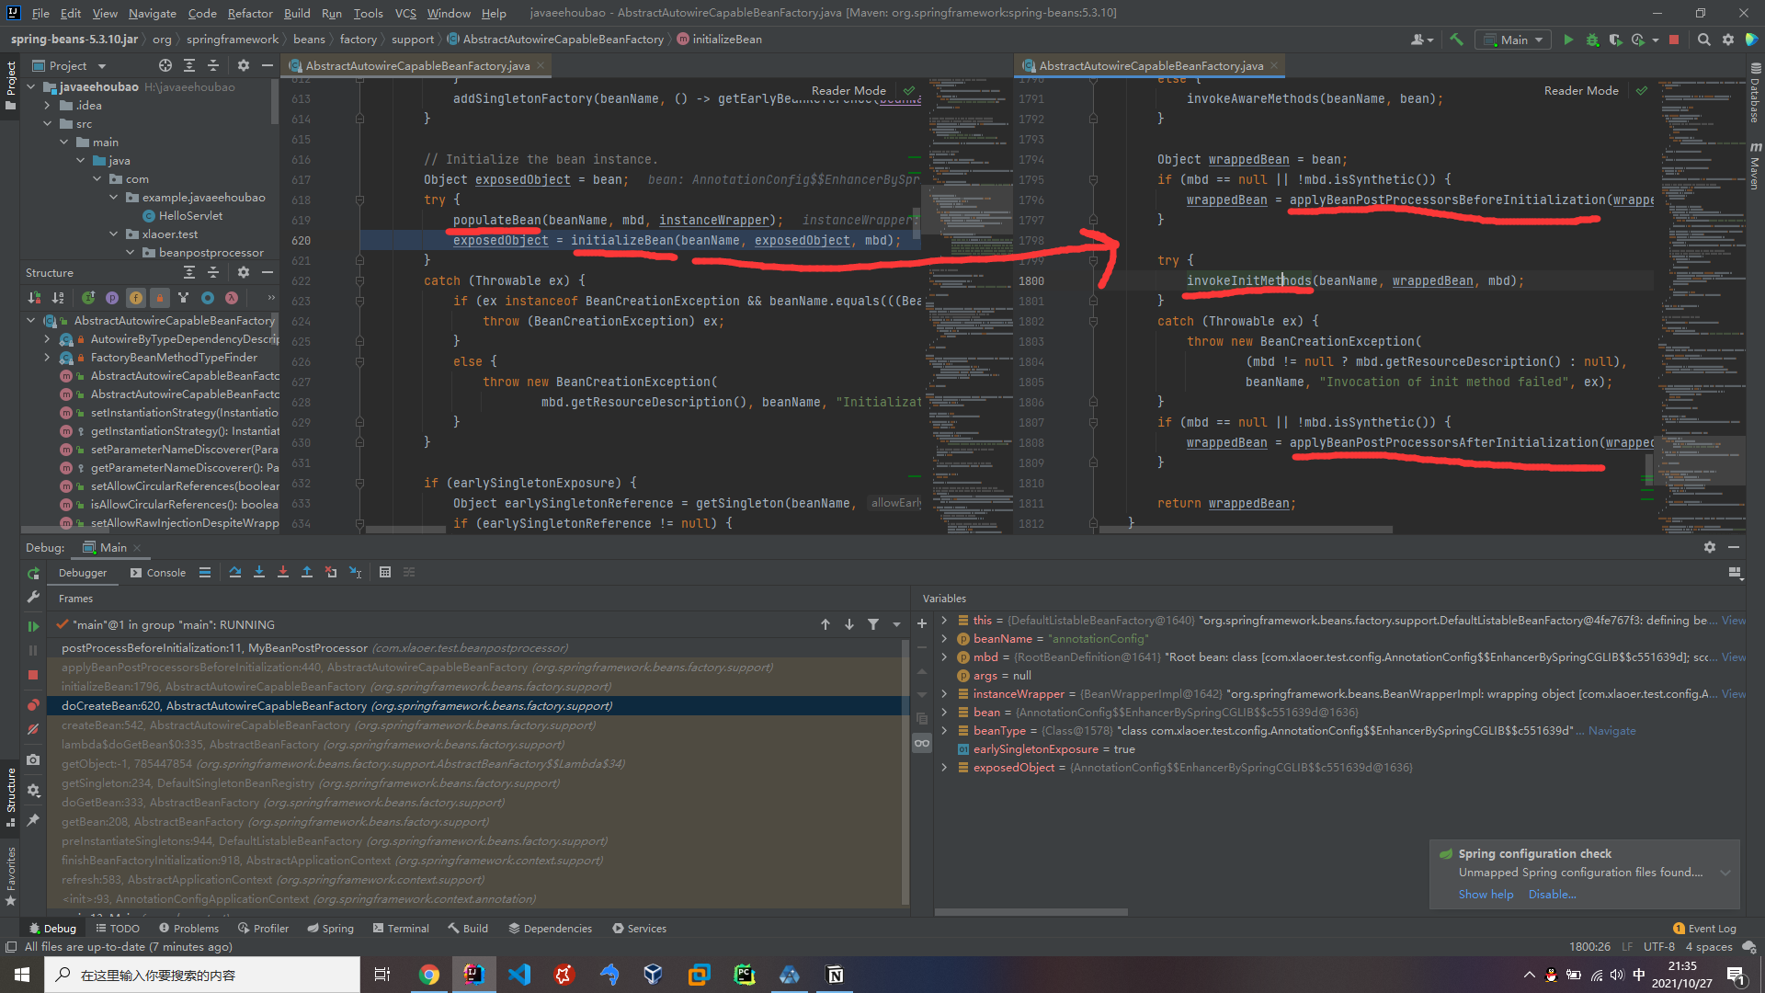Expand the beanName variable

(944, 638)
